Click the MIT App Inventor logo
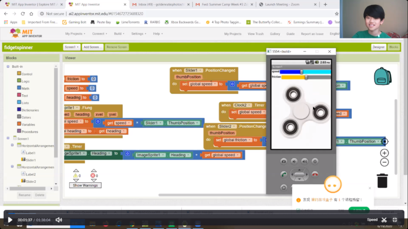Screen dimensions: 408x229 (x=25, y=33)
